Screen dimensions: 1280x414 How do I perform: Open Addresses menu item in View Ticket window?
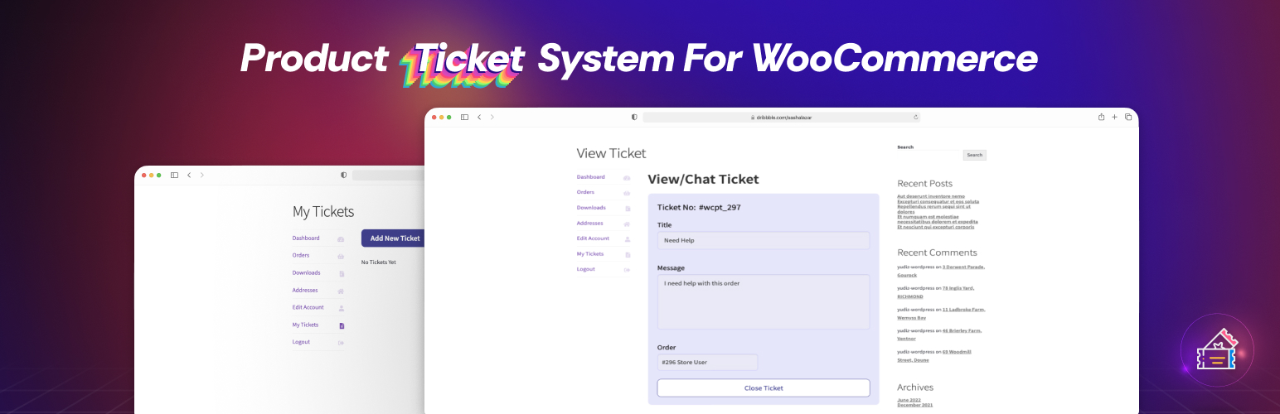coord(590,223)
